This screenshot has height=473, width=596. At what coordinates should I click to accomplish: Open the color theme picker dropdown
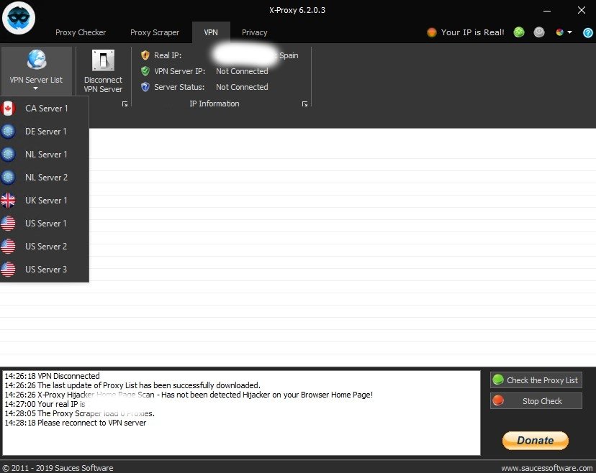click(564, 32)
